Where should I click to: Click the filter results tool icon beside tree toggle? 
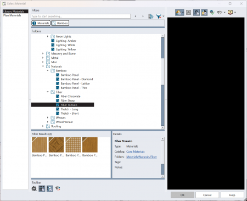[x=58, y=188]
